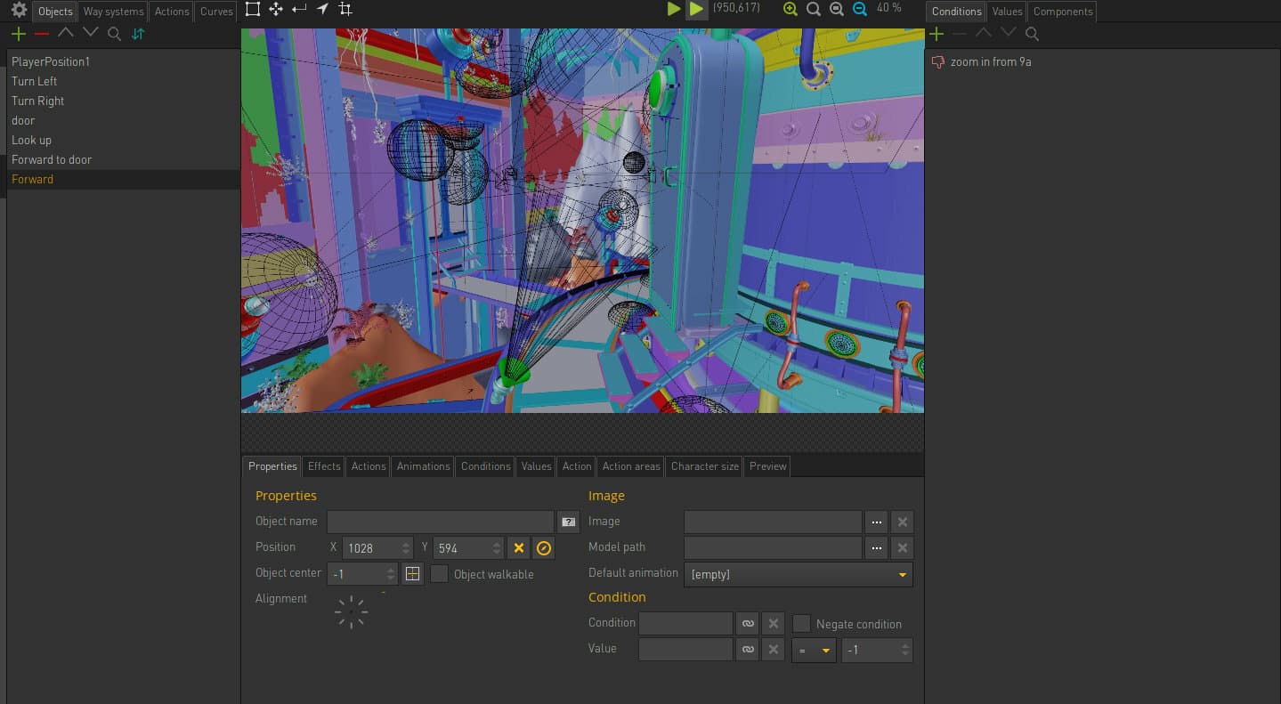Image resolution: width=1281 pixels, height=704 pixels.
Task: Activate the four-arrow move tool
Action: [276, 9]
